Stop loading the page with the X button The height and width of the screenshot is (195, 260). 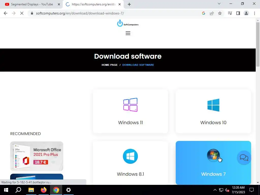[x=22, y=13]
